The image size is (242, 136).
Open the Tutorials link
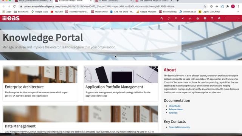(173, 113)
